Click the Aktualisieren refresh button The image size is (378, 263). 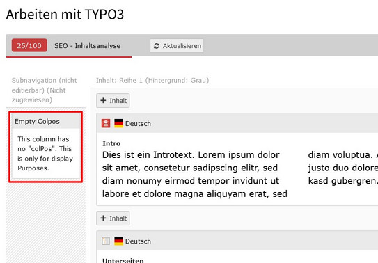point(177,46)
